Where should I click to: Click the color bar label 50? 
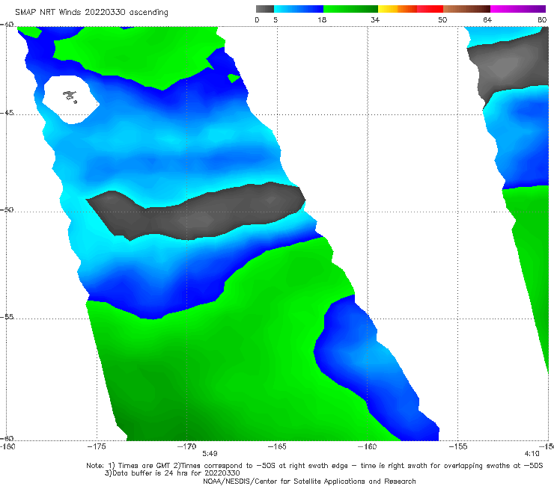[442, 19]
